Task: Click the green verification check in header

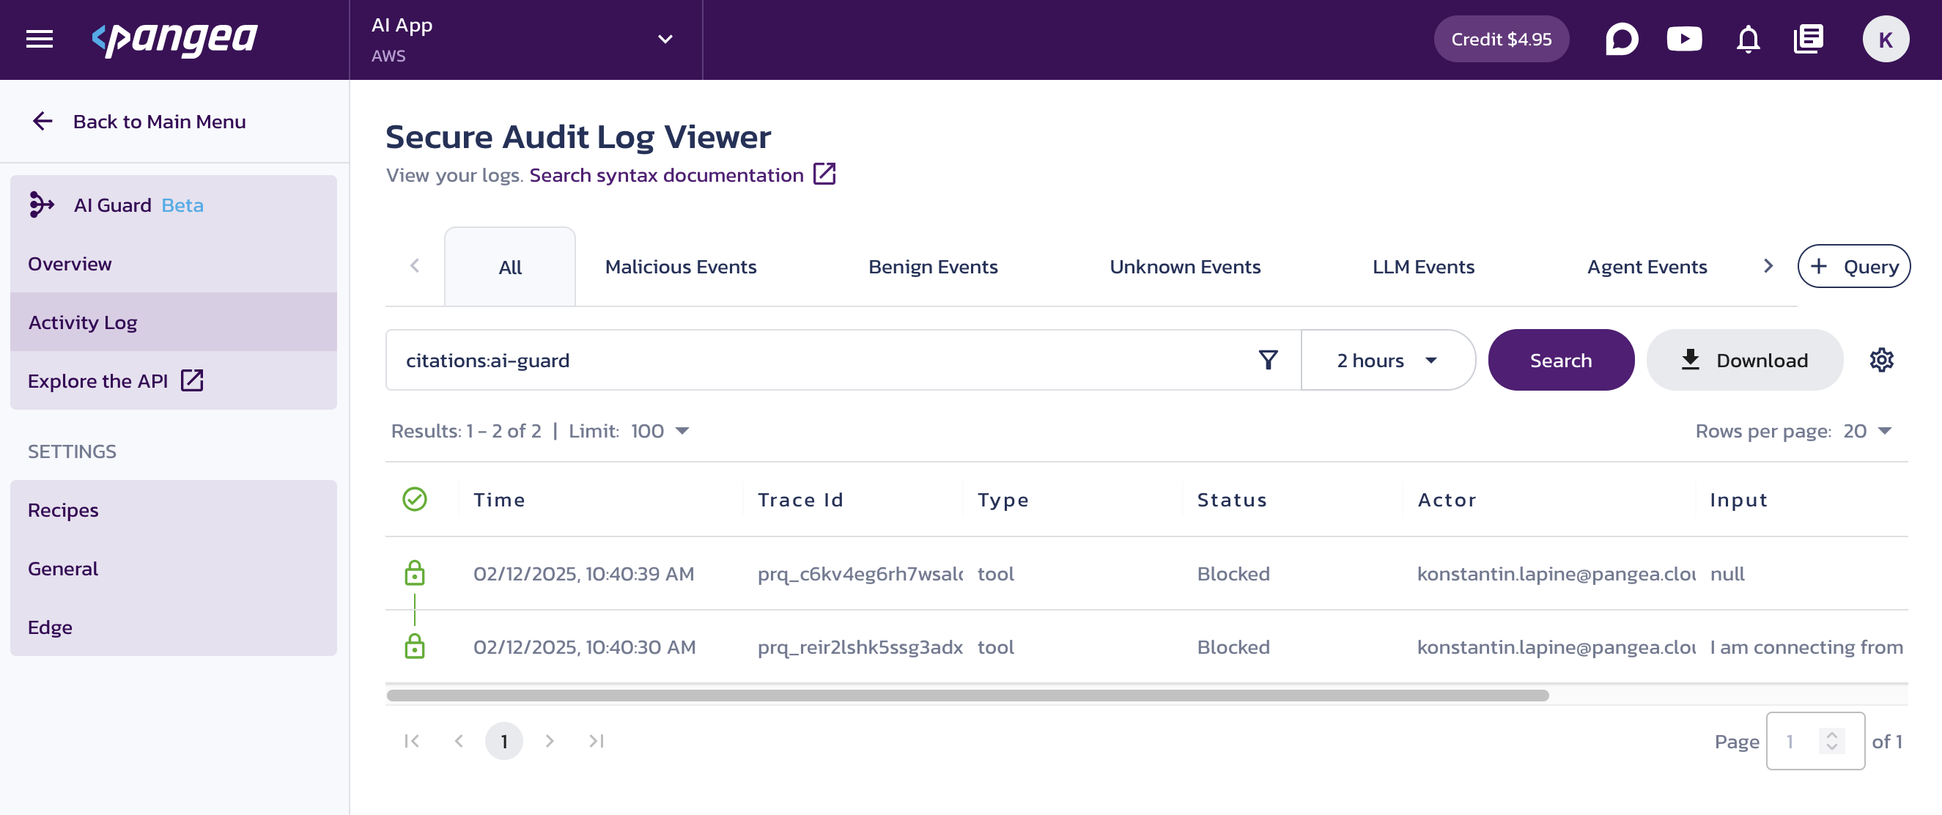Action: pos(415,499)
